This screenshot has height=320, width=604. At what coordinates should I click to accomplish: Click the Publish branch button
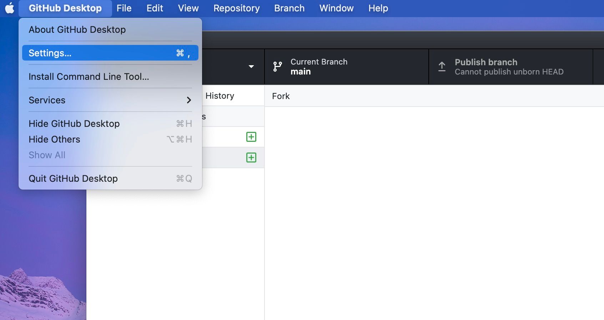coord(511,67)
